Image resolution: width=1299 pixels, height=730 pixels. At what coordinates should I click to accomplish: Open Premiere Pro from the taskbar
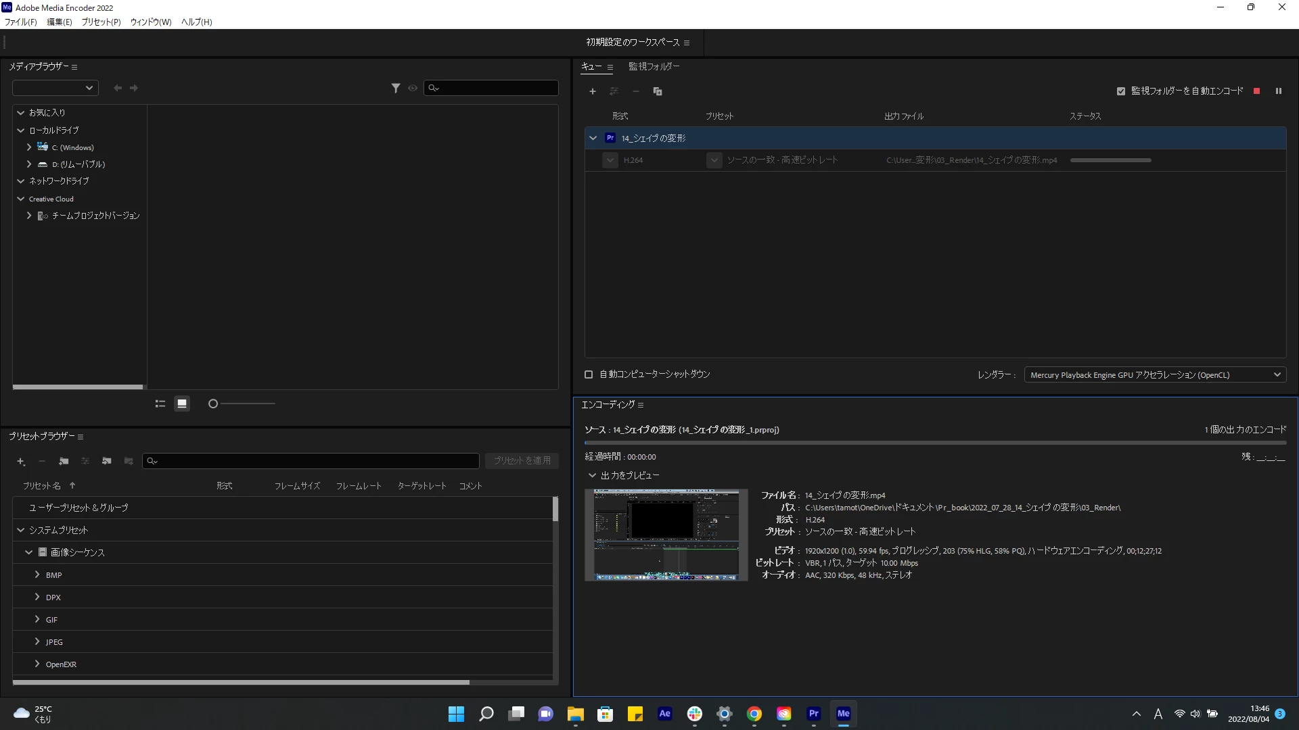(x=813, y=714)
